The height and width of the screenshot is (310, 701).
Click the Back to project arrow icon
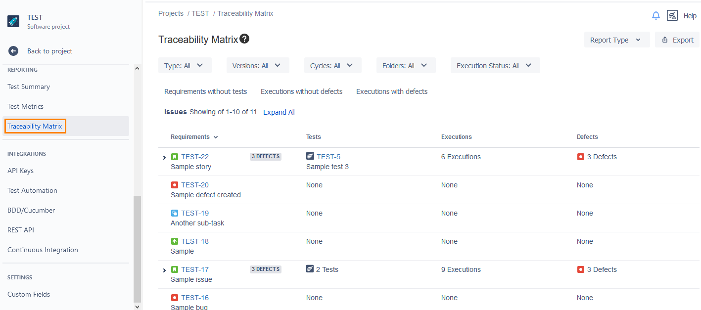(13, 51)
